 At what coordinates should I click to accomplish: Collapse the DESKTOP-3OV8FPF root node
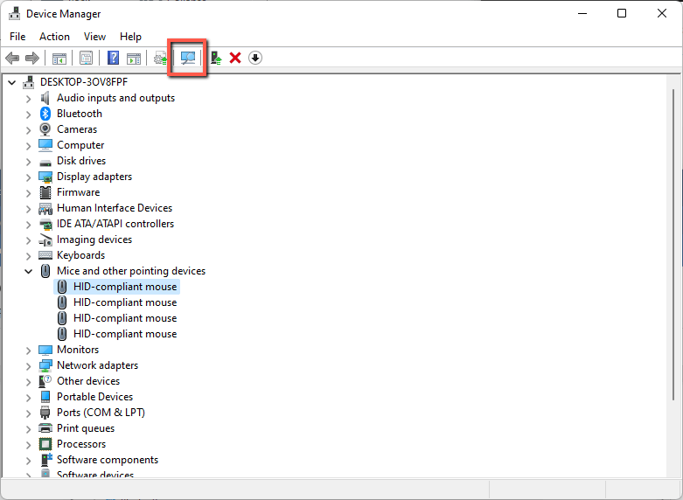click(x=11, y=82)
